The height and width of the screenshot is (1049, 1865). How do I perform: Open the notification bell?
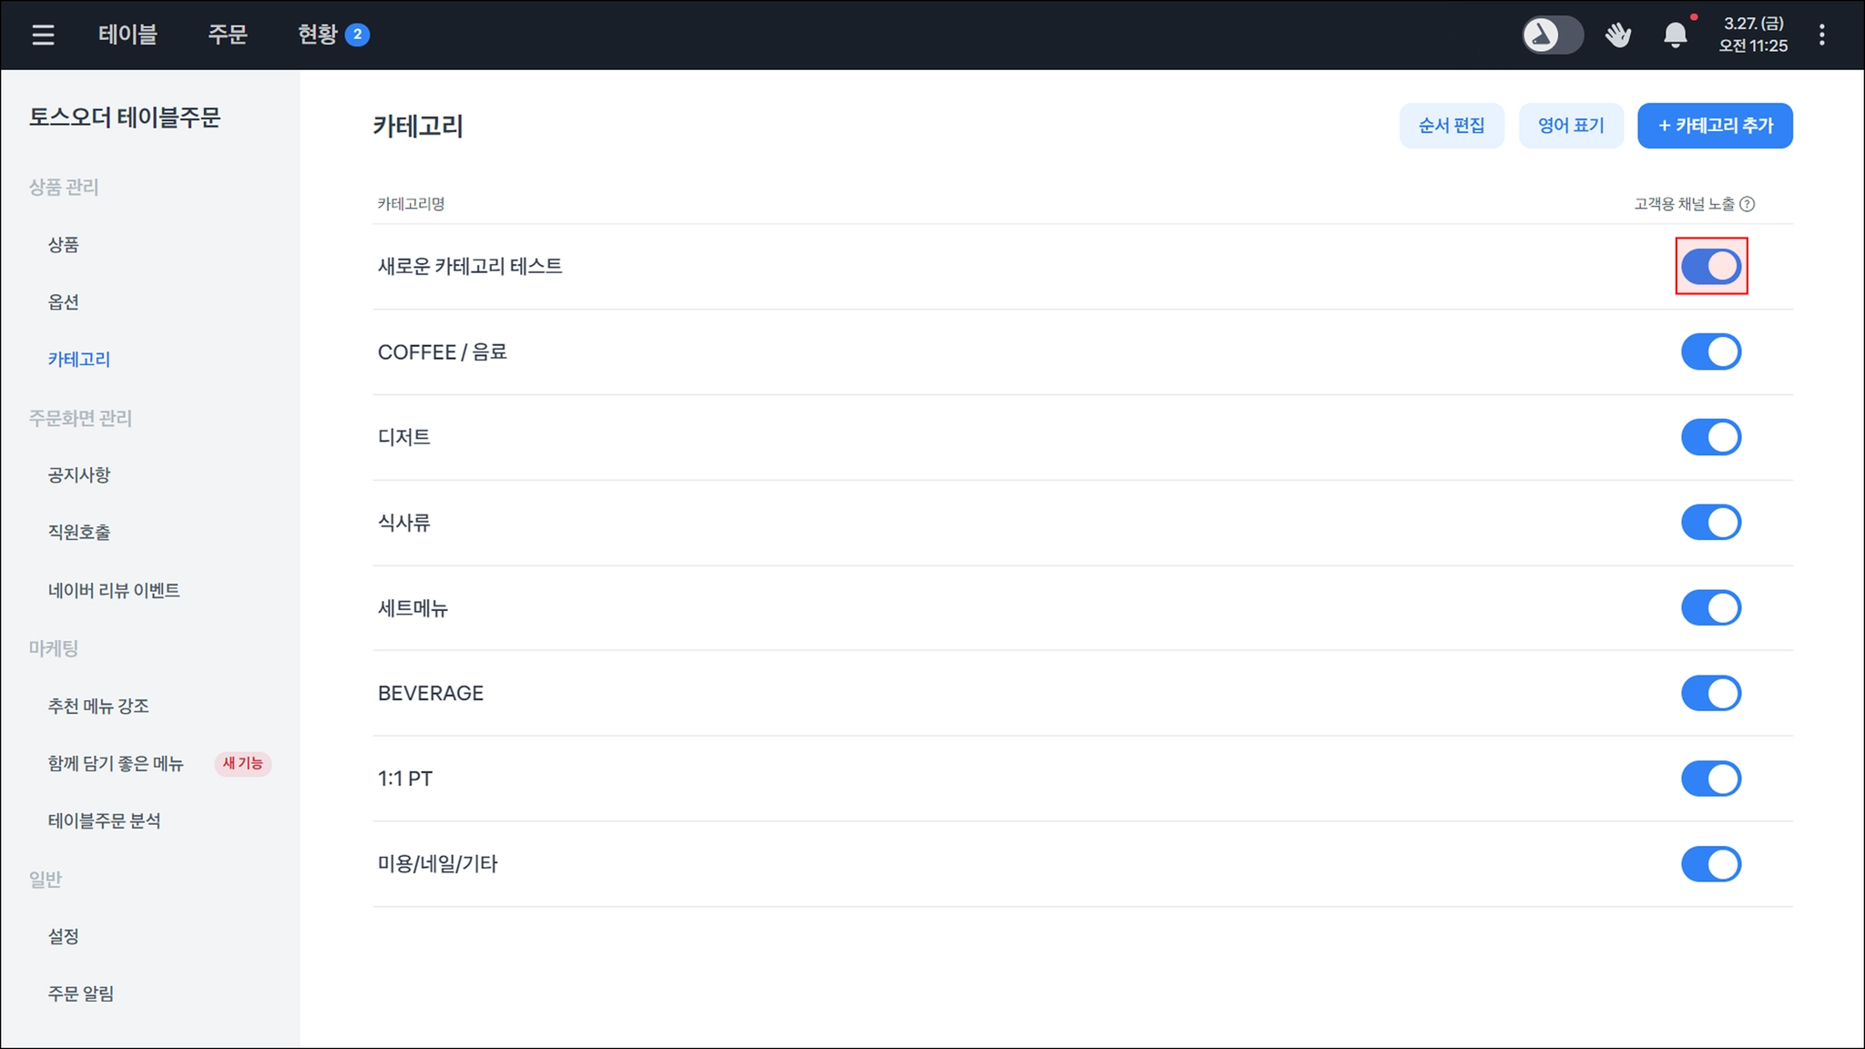pyautogui.click(x=1675, y=35)
